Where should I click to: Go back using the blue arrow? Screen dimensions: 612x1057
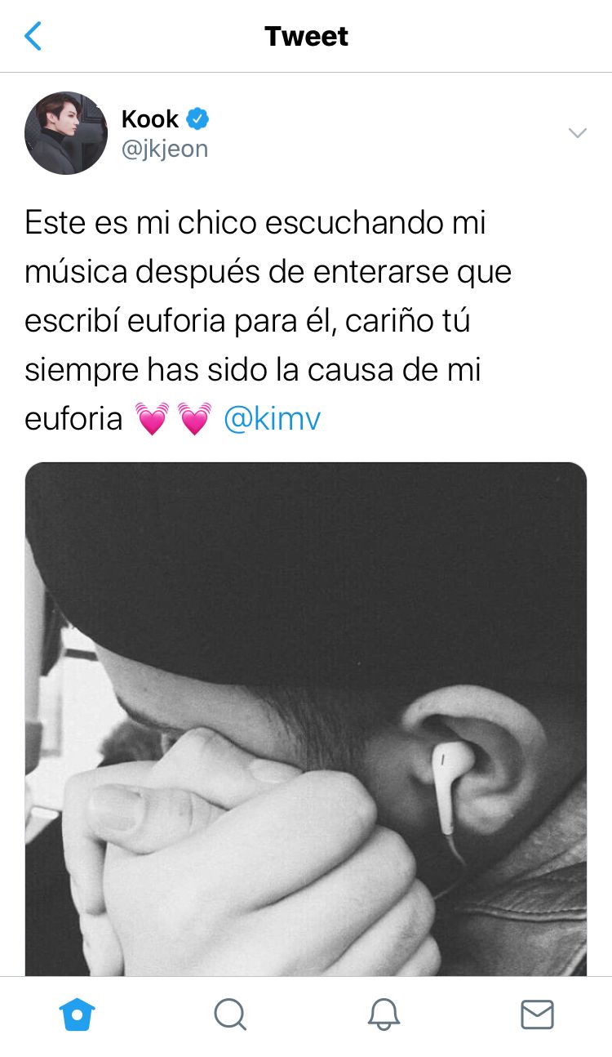(x=33, y=36)
